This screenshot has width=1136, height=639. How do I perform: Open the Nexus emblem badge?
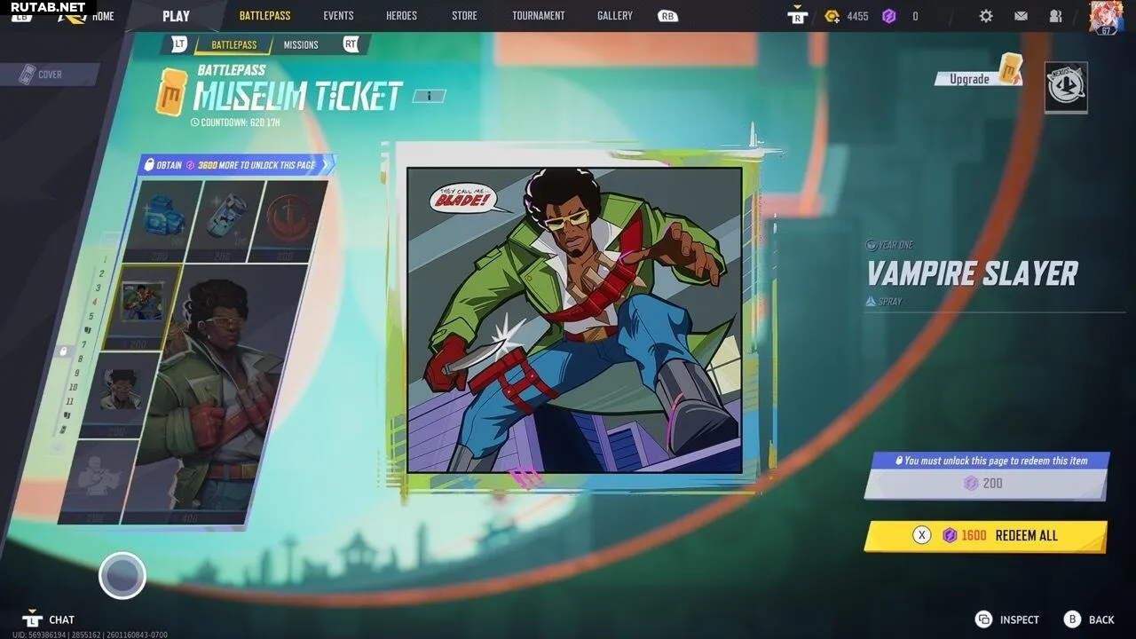[1066, 87]
